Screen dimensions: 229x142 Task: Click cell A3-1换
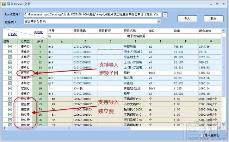pos(85,88)
